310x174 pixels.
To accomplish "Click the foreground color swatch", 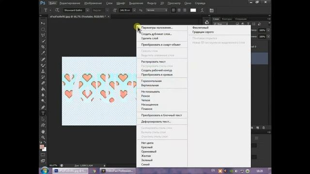I will point(42,147).
